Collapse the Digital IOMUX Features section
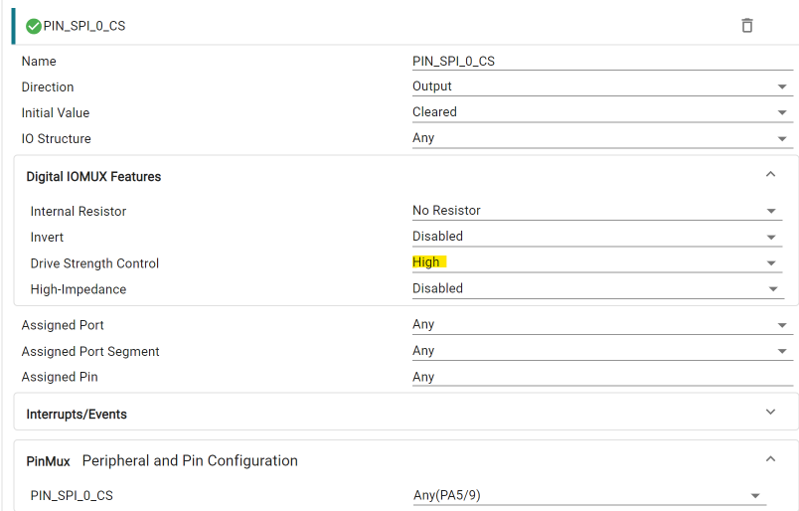This screenshot has width=799, height=511. 770,174
